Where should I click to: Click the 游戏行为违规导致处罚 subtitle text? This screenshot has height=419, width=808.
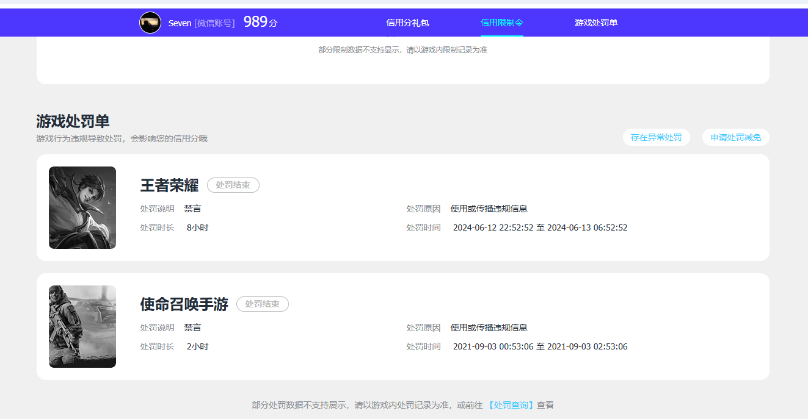(122, 139)
